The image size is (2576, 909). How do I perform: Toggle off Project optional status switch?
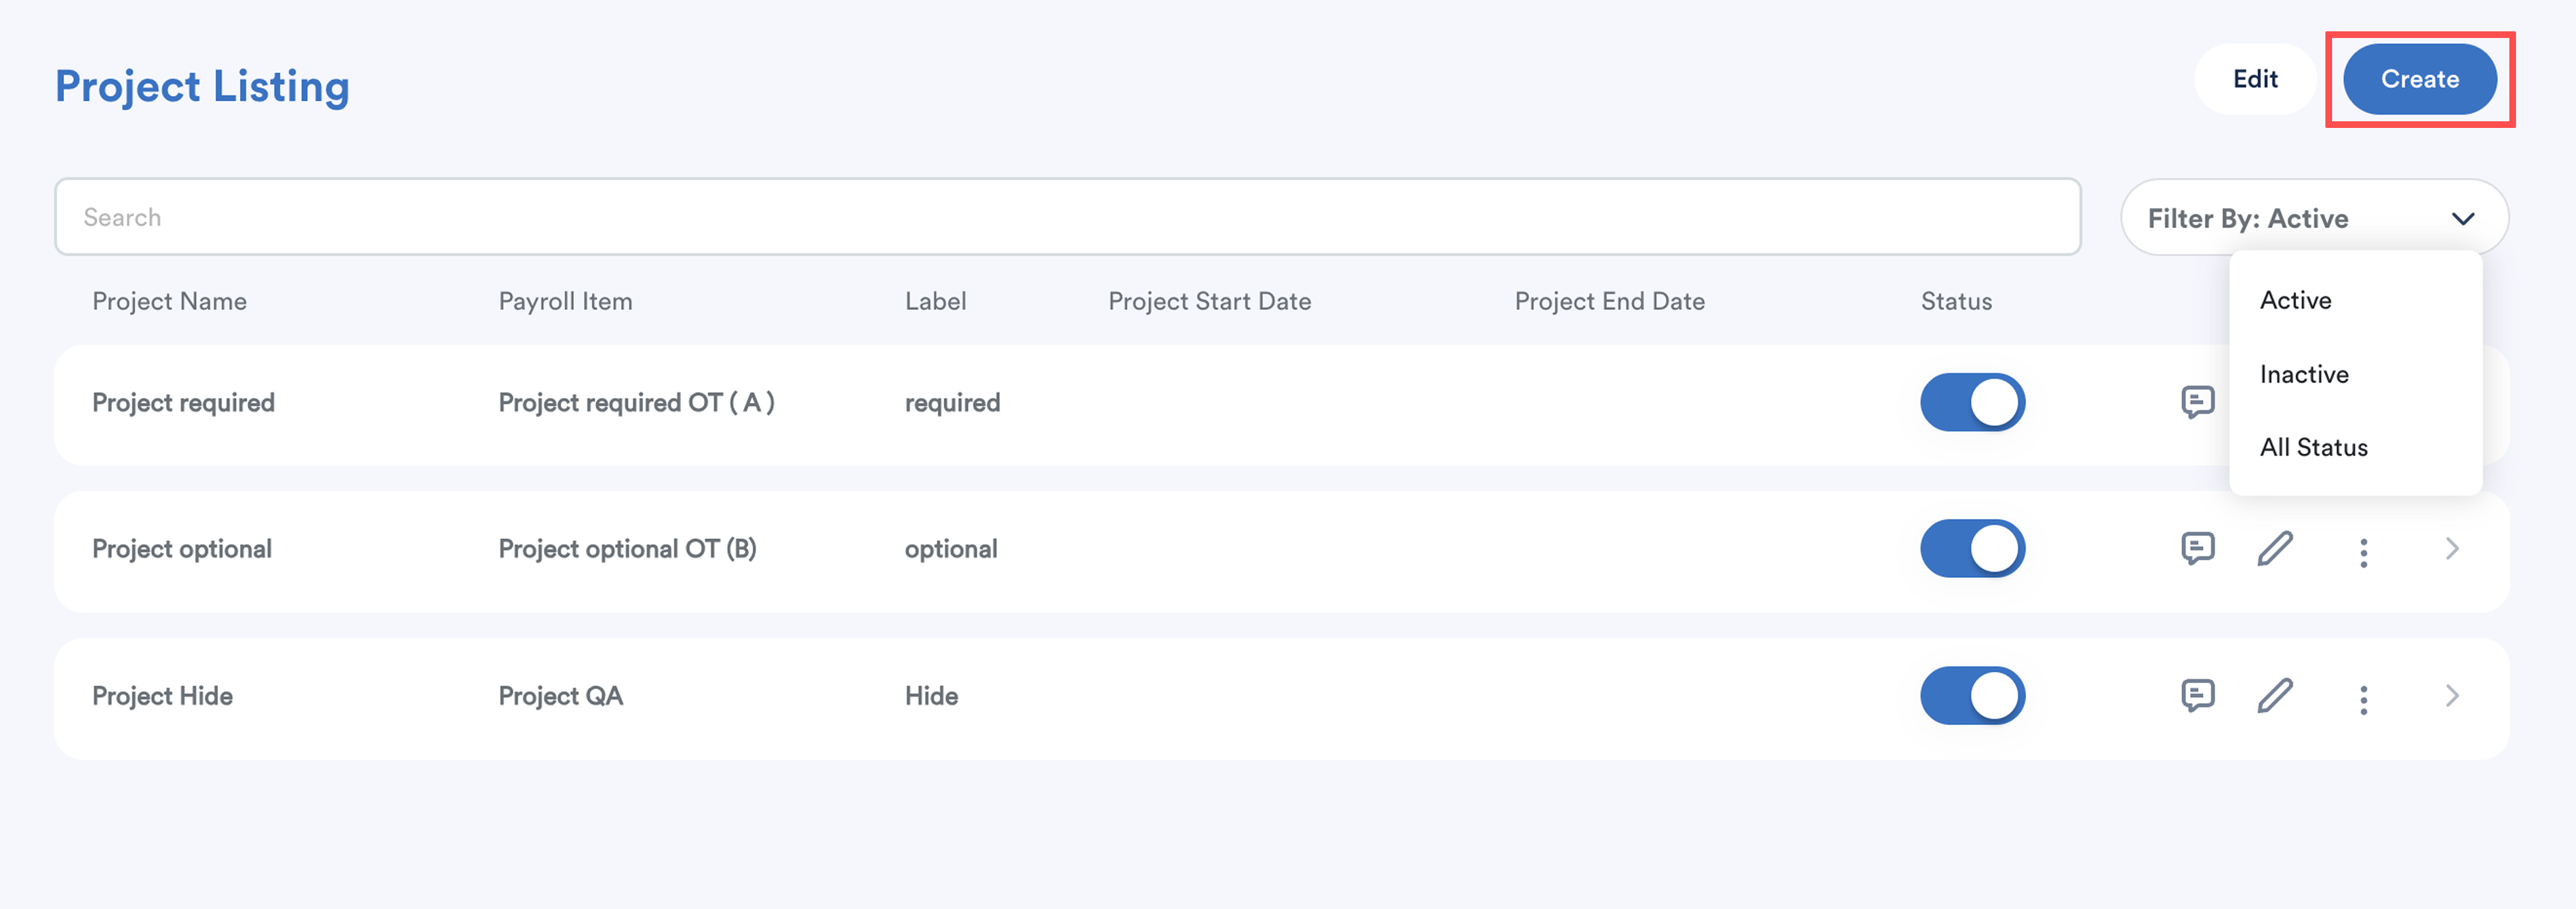coord(1972,548)
